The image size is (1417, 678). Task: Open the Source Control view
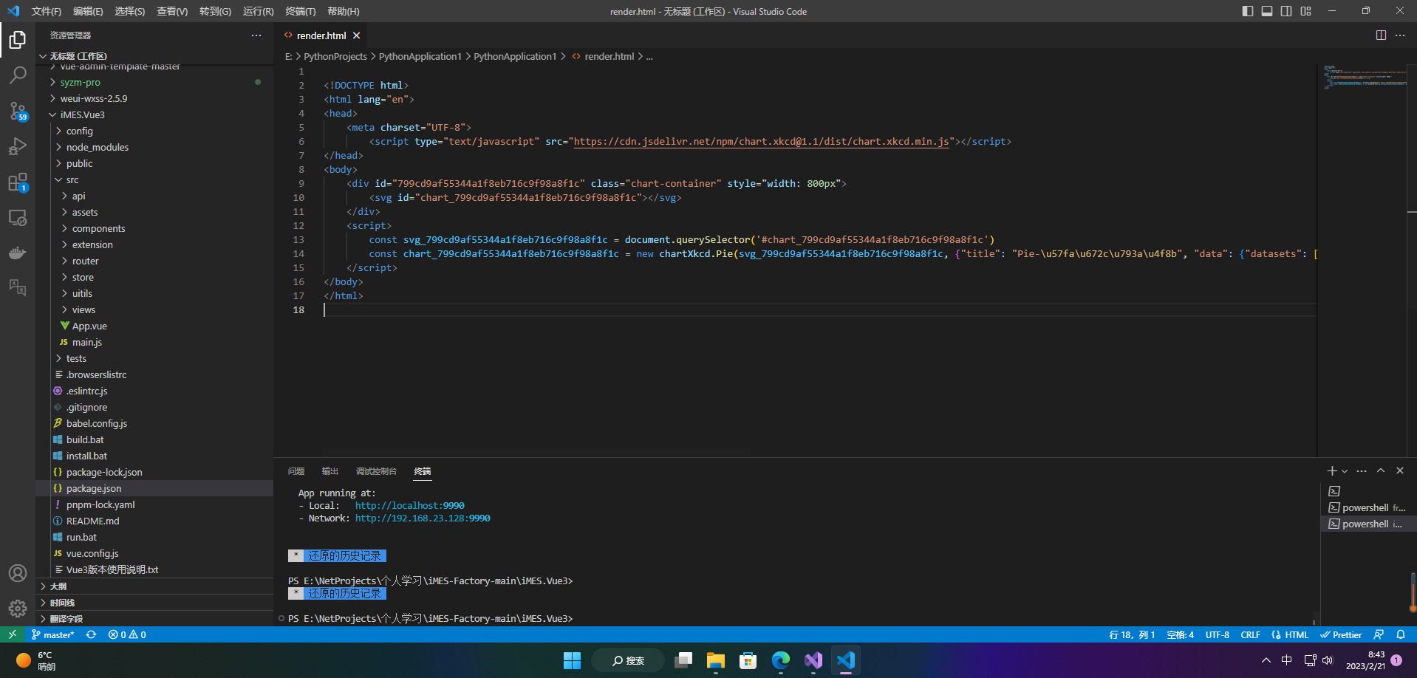pos(18,111)
